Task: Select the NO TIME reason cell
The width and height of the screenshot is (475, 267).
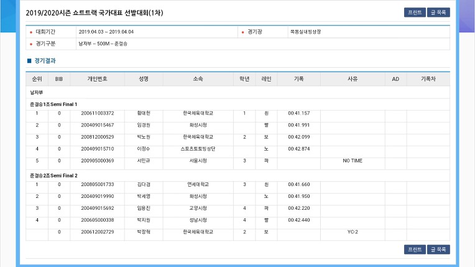Action: pos(353,161)
